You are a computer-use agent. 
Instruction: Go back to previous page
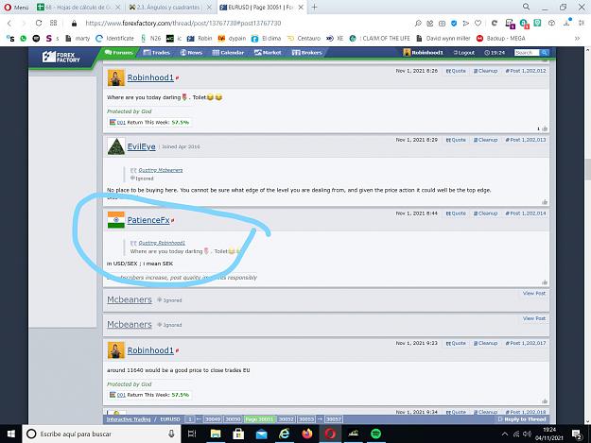tap(9, 23)
